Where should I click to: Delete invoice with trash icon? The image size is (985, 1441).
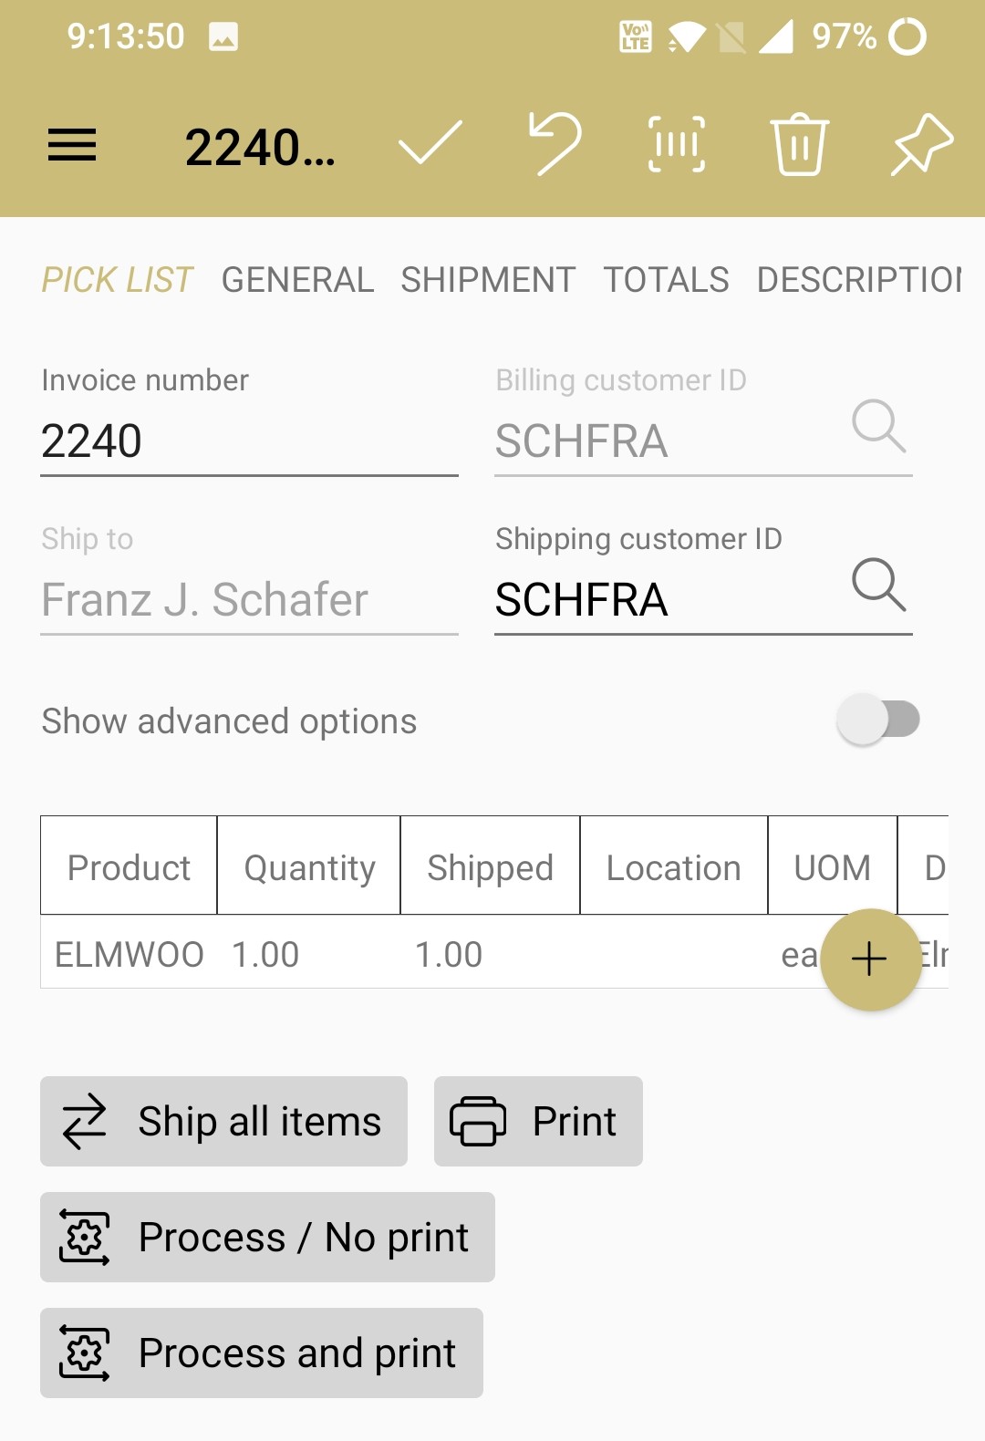click(800, 144)
